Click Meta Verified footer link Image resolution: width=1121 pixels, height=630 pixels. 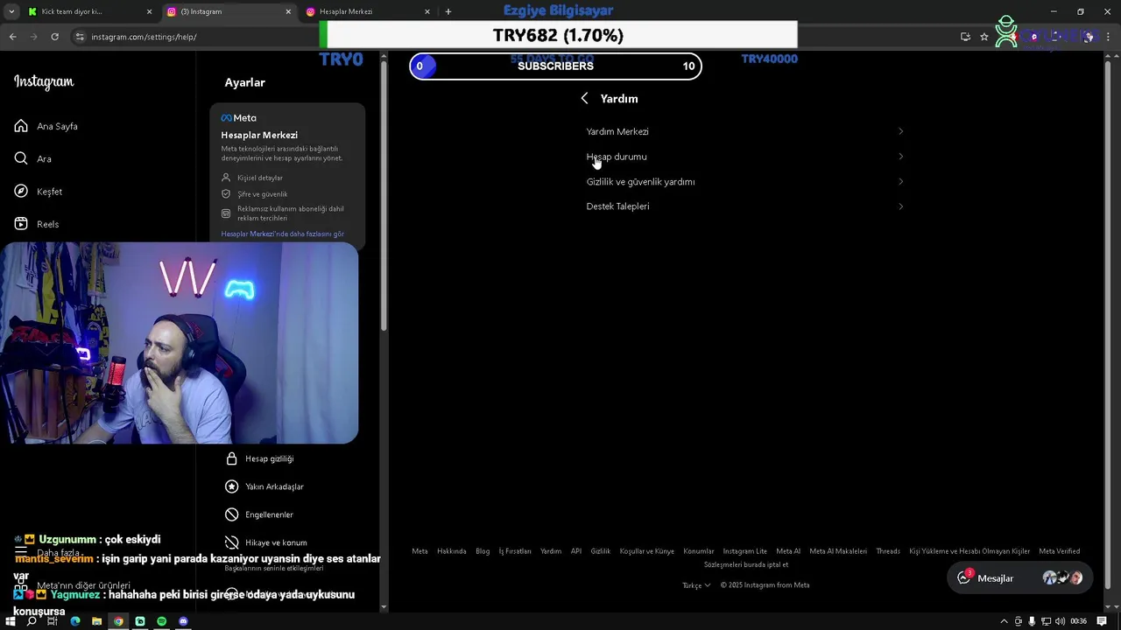click(1059, 551)
